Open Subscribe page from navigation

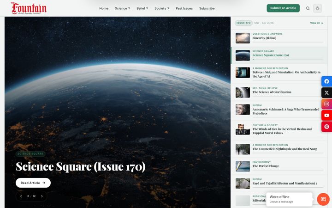(207, 8)
